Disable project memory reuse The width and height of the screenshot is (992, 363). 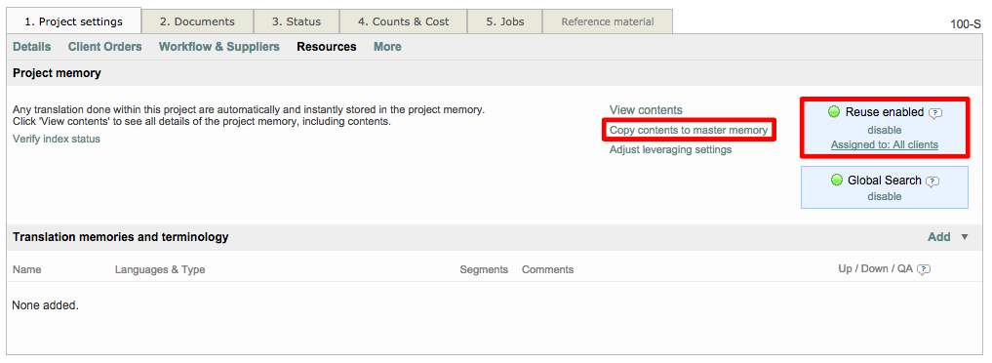pos(885,130)
